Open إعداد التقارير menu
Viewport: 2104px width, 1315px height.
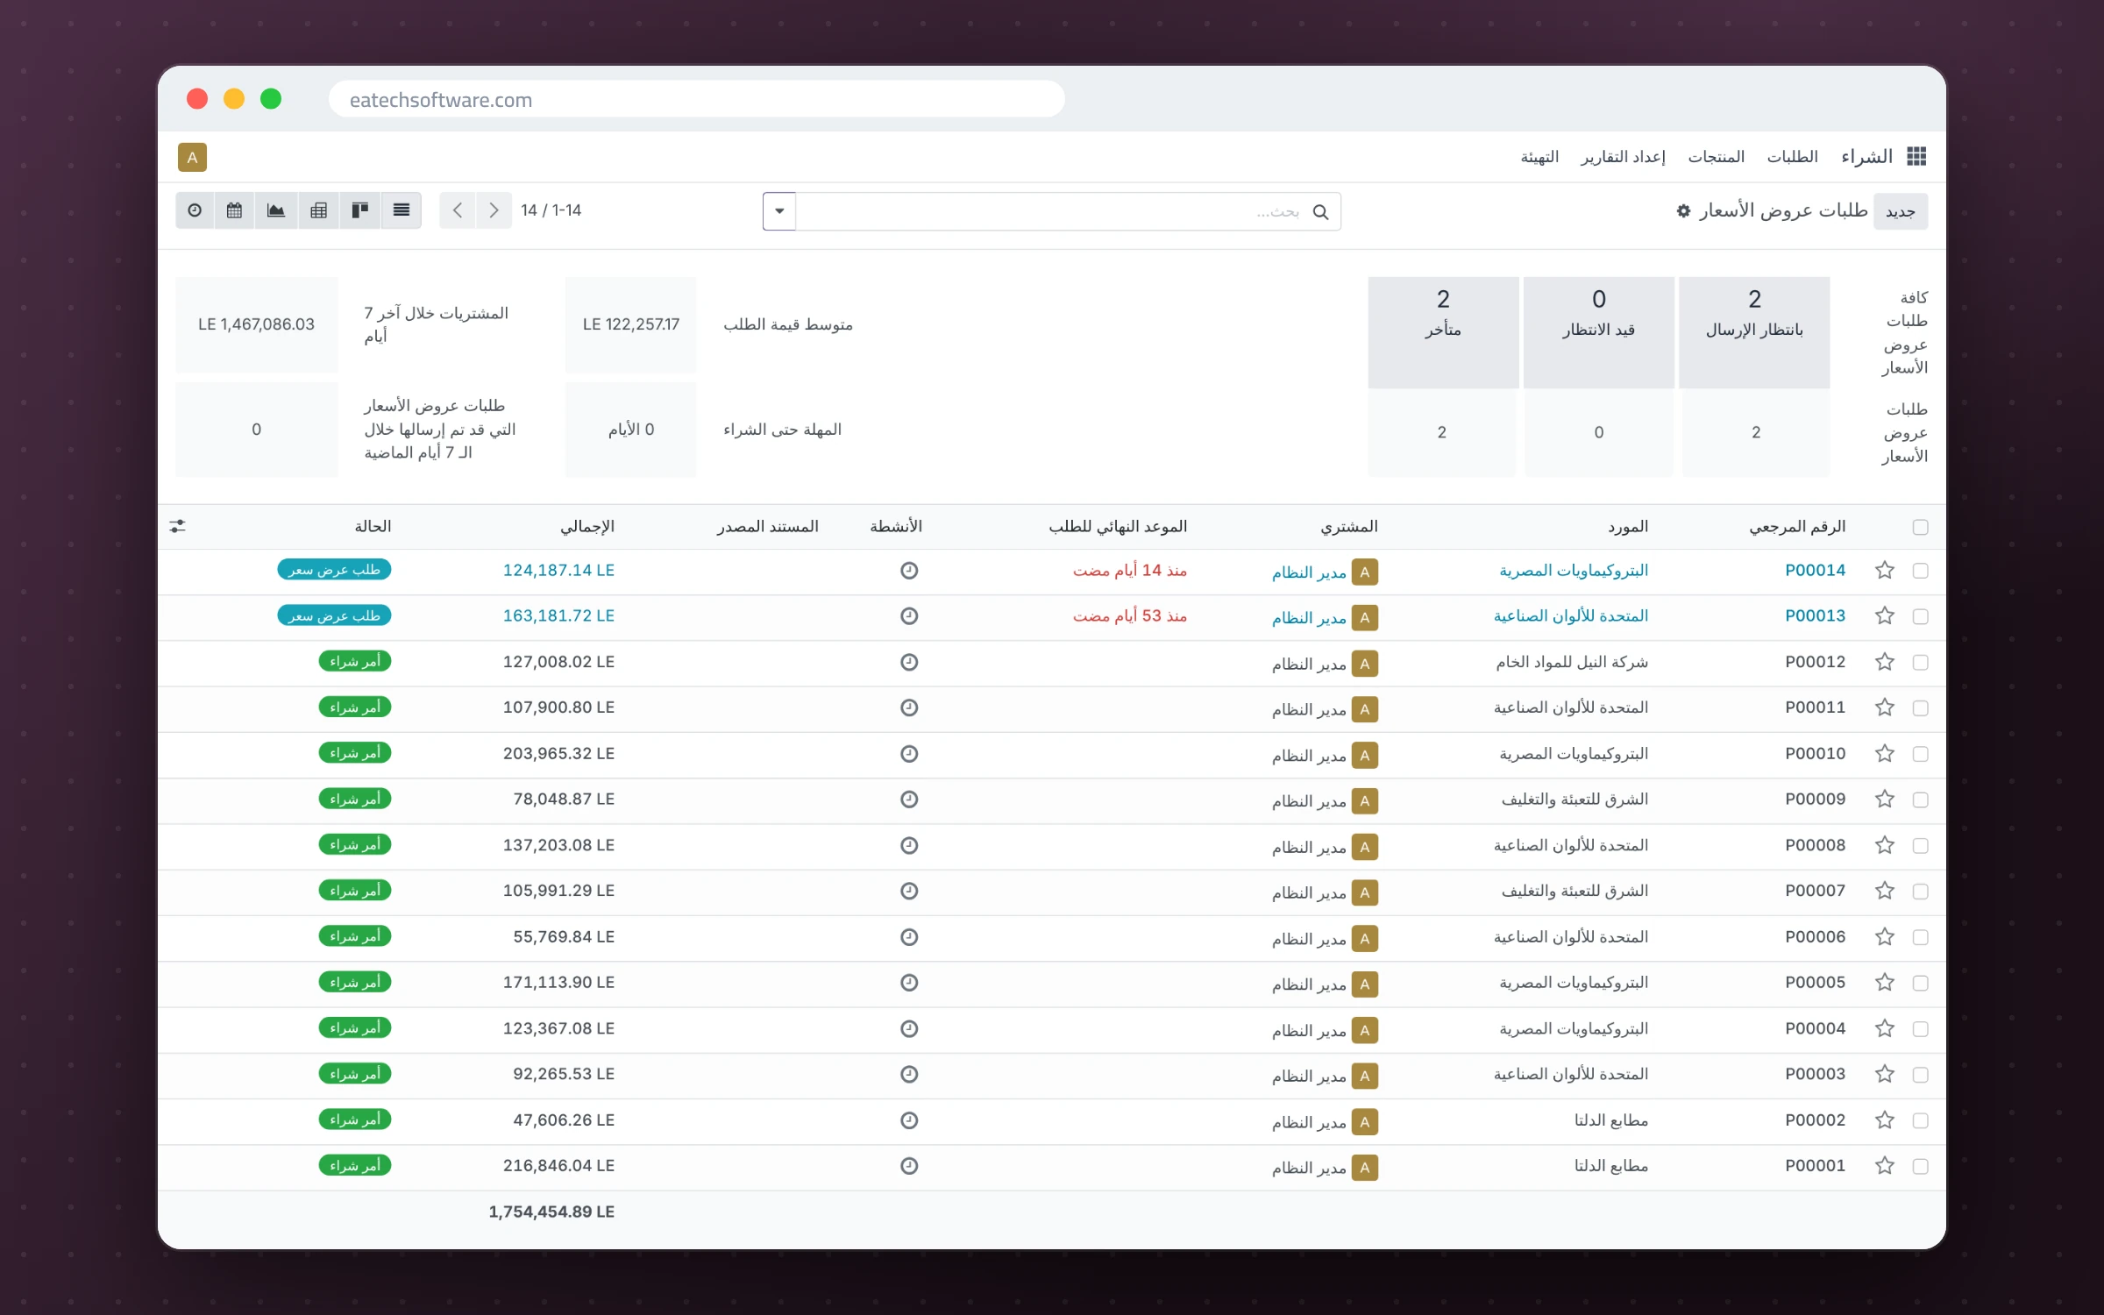pyautogui.click(x=1623, y=157)
